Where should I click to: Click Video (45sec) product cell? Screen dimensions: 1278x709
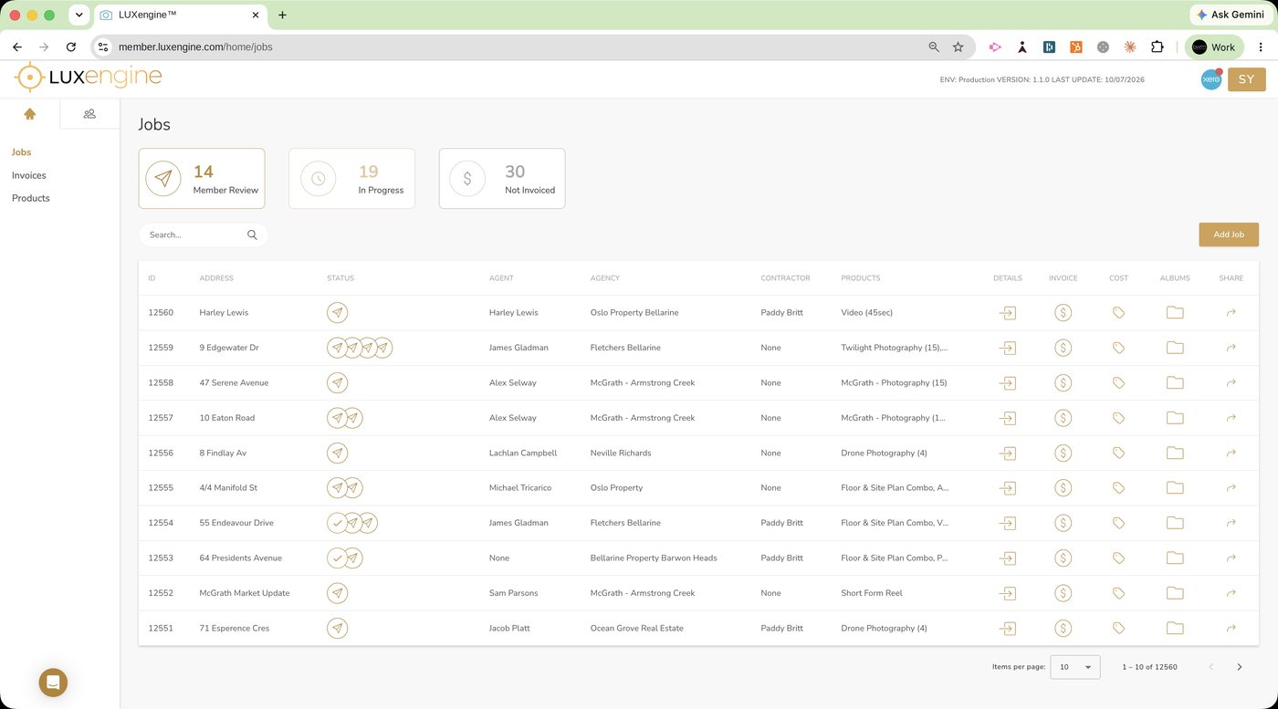866,312
